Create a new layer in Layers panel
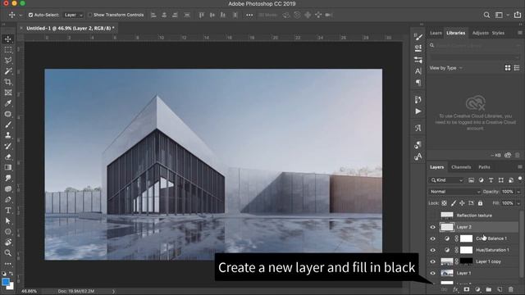 pos(500,289)
